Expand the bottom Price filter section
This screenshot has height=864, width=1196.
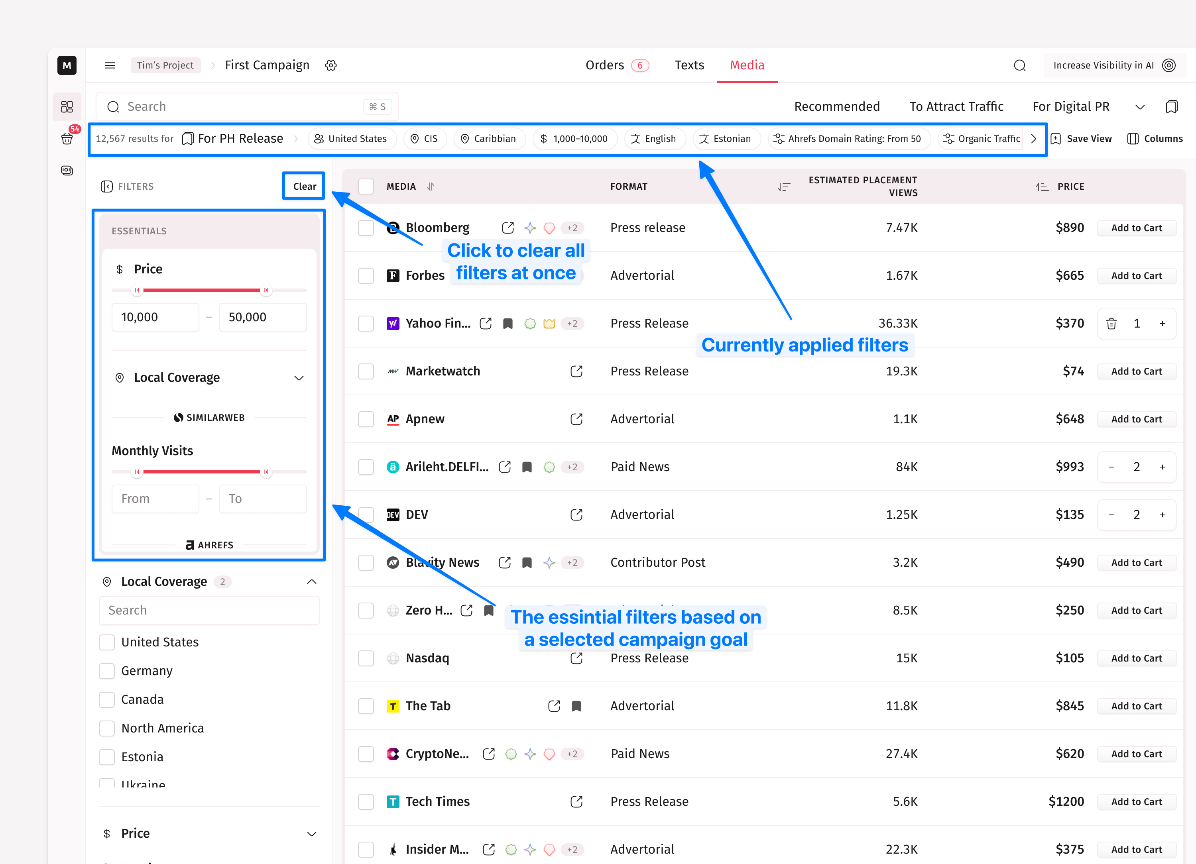coord(311,833)
